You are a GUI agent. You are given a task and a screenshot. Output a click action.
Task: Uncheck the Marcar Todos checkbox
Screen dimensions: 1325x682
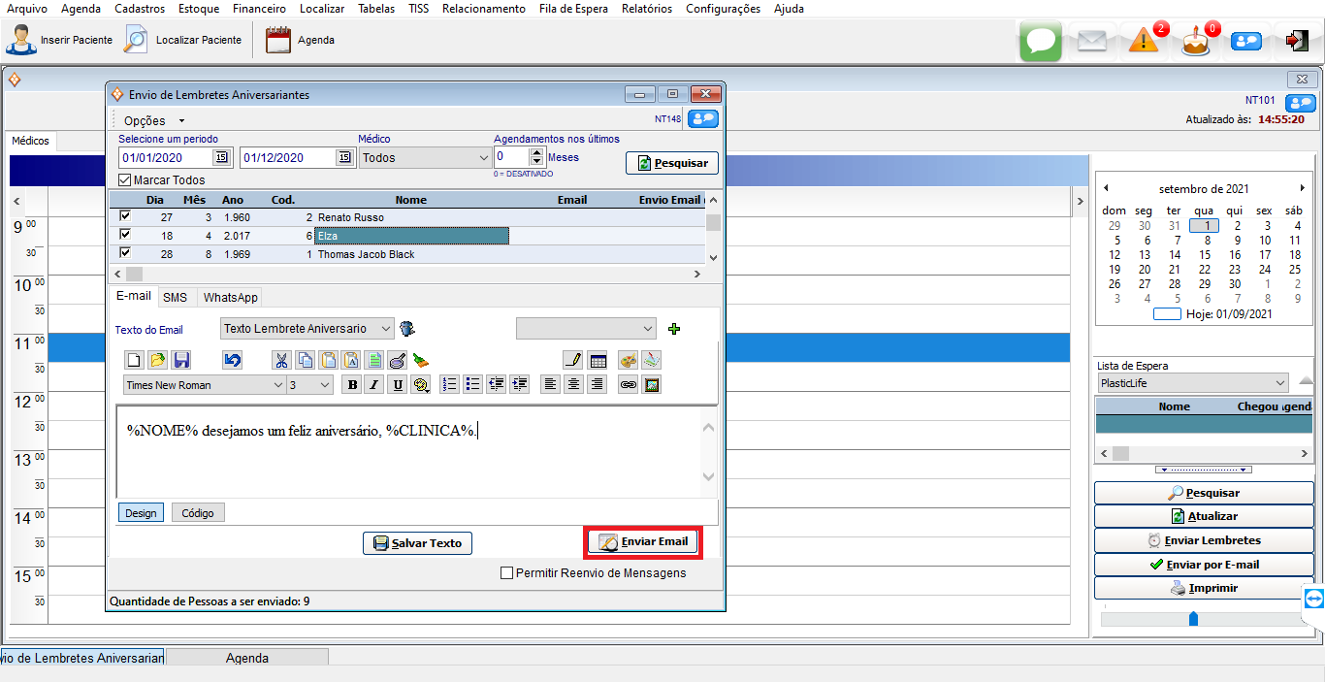(124, 179)
